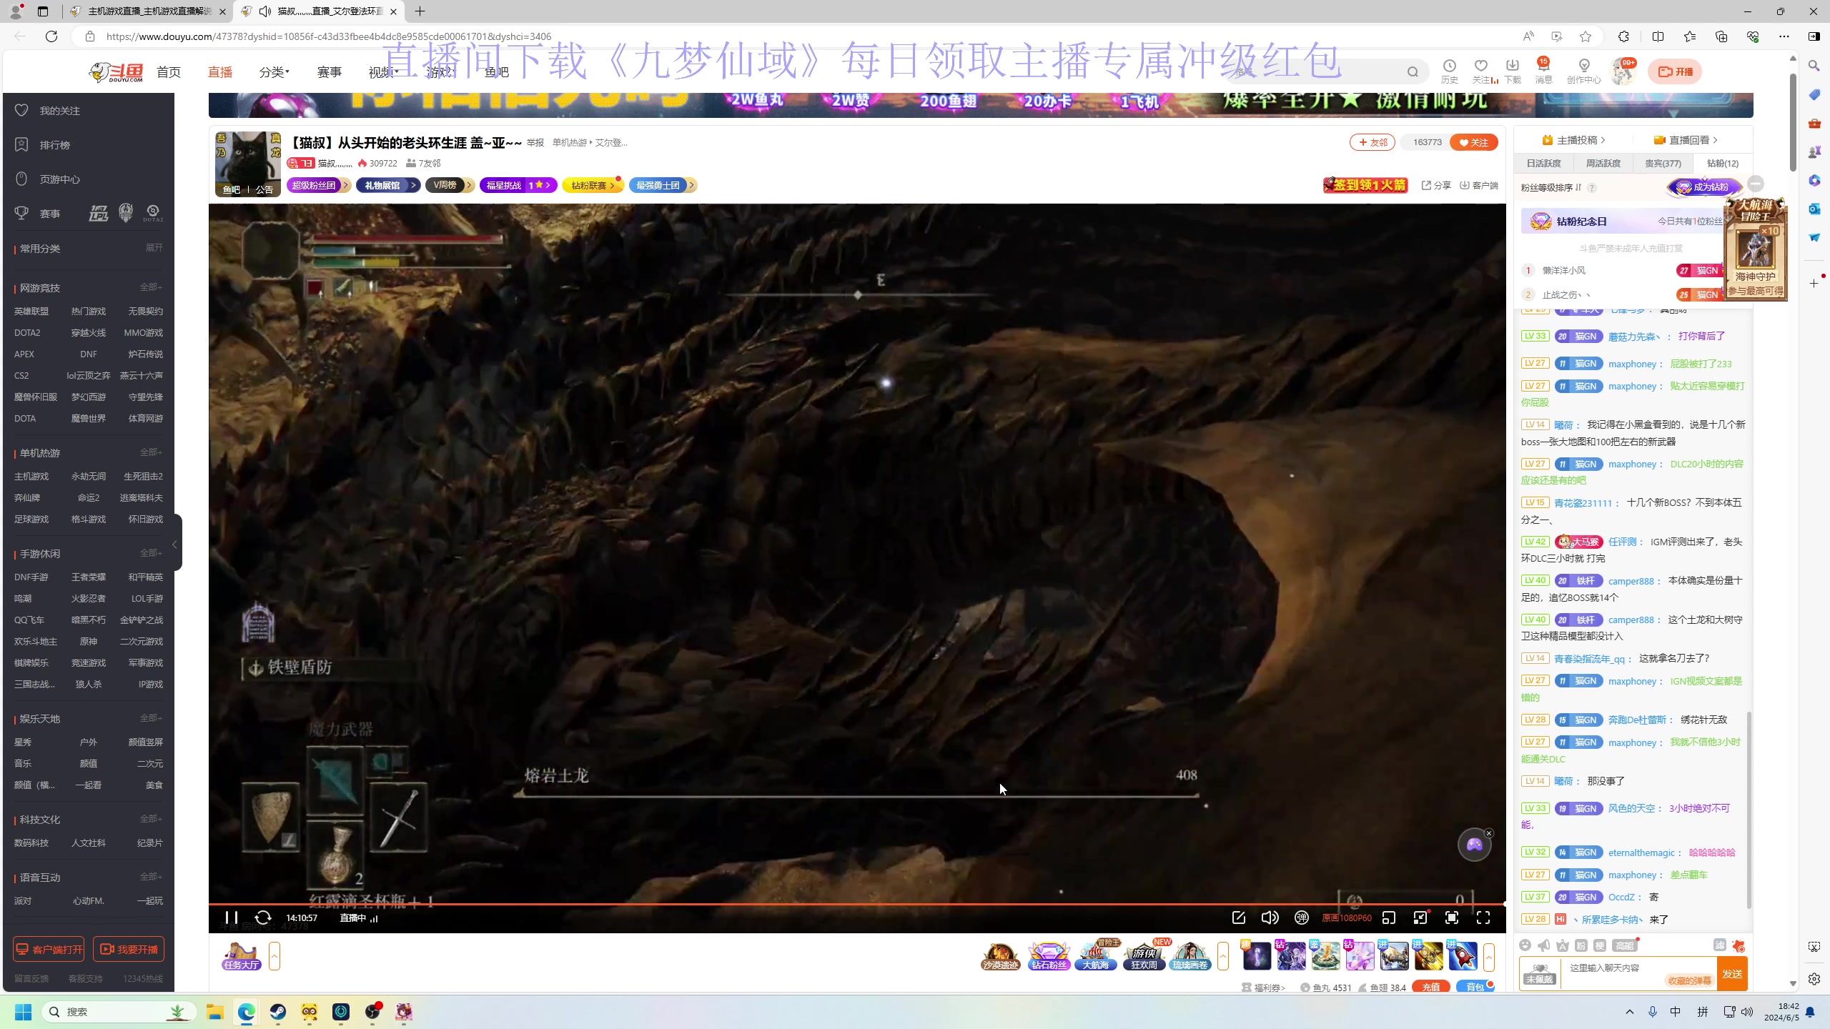Mute the player volume speaker icon
This screenshot has height=1029, width=1830.
[1270, 918]
